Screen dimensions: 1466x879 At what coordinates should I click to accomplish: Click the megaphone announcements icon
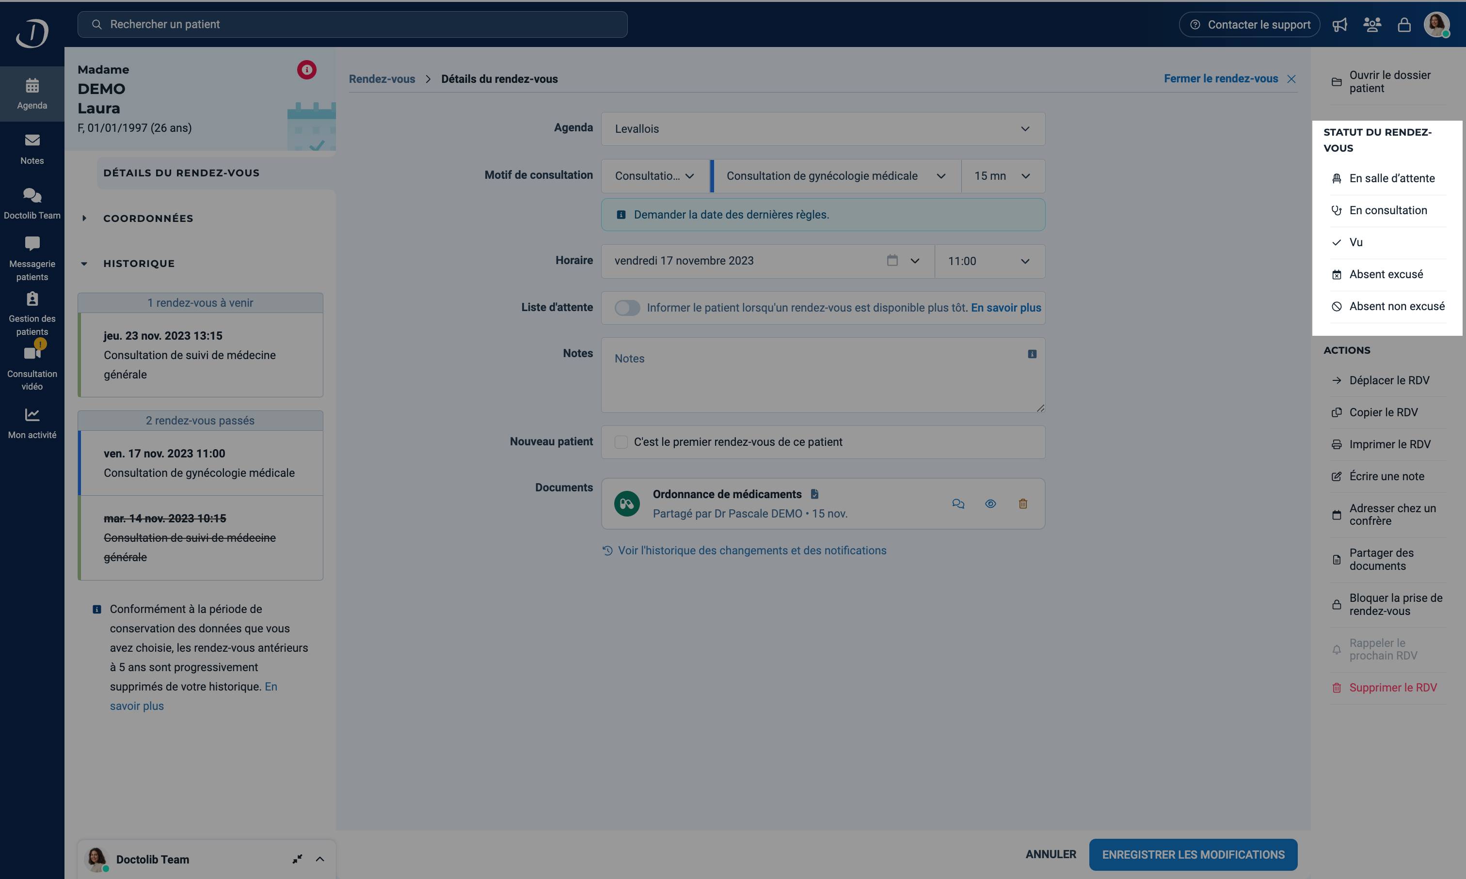pyautogui.click(x=1340, y=25)
